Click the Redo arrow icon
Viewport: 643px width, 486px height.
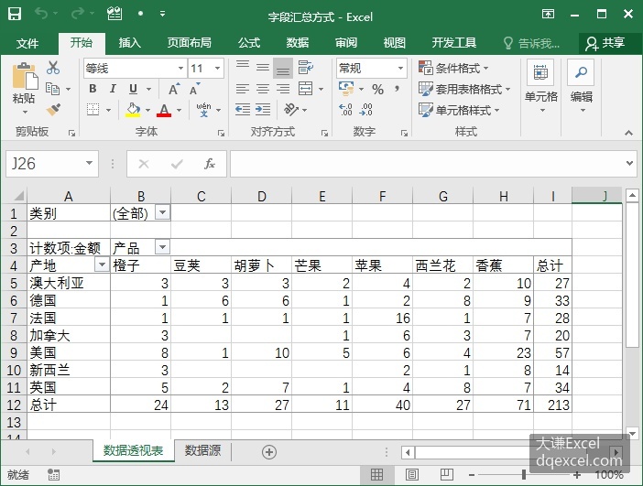77,14
